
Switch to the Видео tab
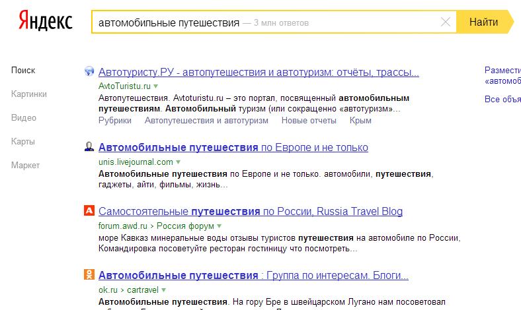pos(24,117)
